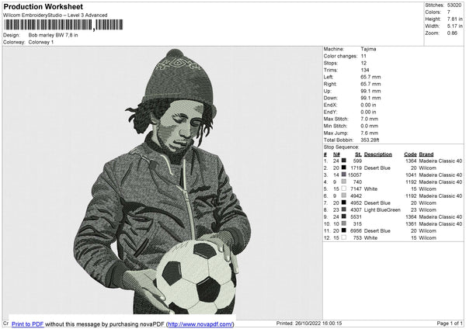Click the Max Stitch value 7.0 mm
Viewport: 466px width, 329px height.
[x=370, y=119]
